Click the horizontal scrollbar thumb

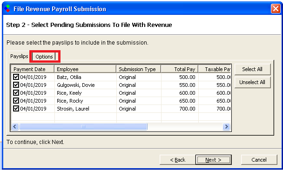click(x=83, y=127)
